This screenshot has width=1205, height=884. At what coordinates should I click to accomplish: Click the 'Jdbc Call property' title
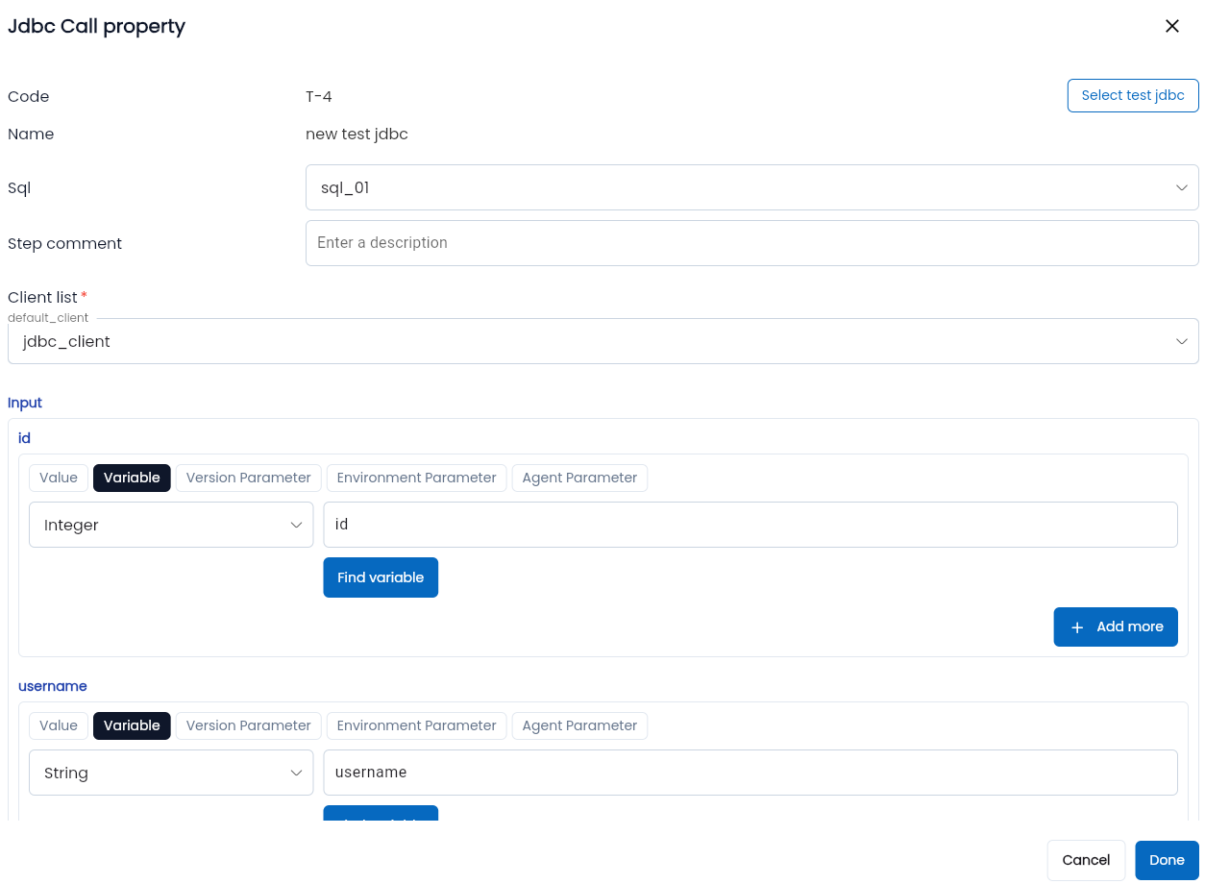tap(96, 26)
